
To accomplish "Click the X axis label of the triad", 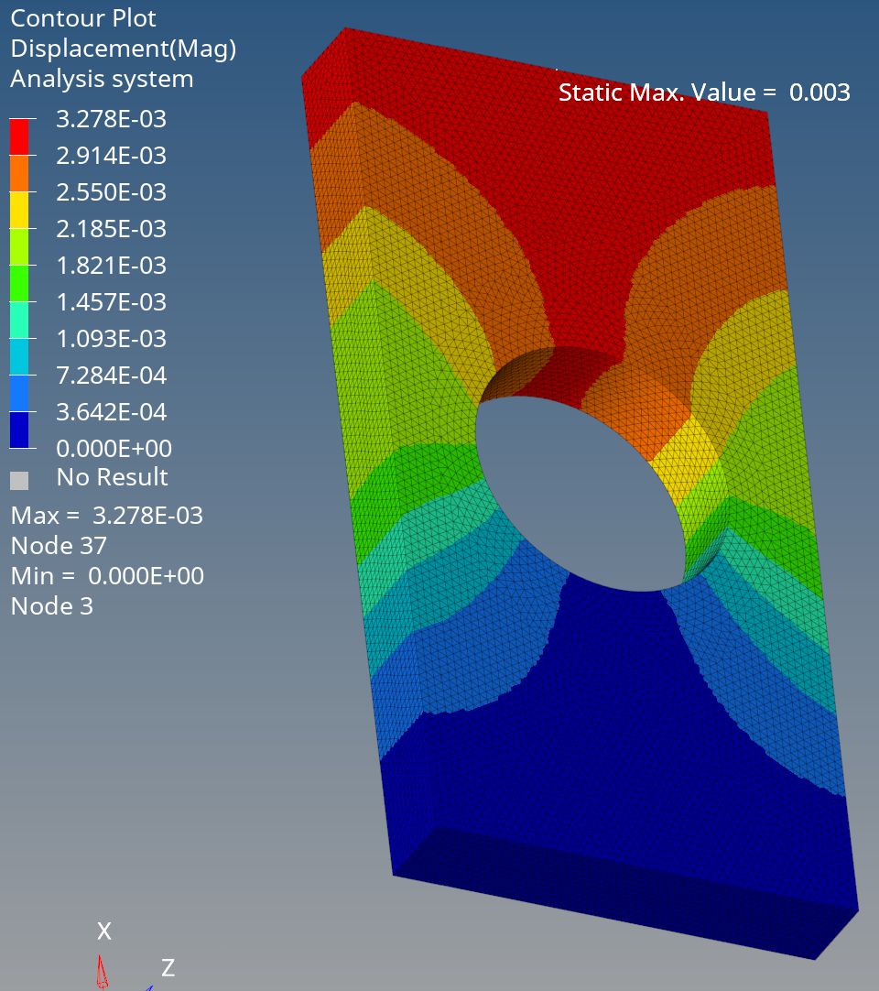I will tap(104, 931).
